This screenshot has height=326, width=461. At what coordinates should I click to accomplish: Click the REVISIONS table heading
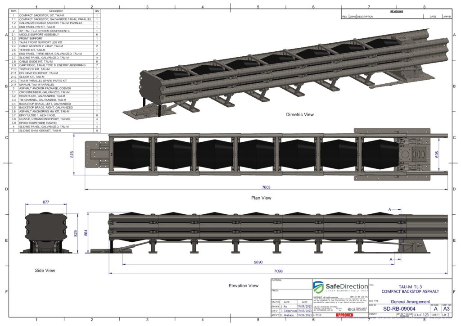[396, 11]
